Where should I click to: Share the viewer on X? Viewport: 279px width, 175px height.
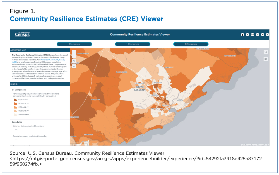coord(247,35)
